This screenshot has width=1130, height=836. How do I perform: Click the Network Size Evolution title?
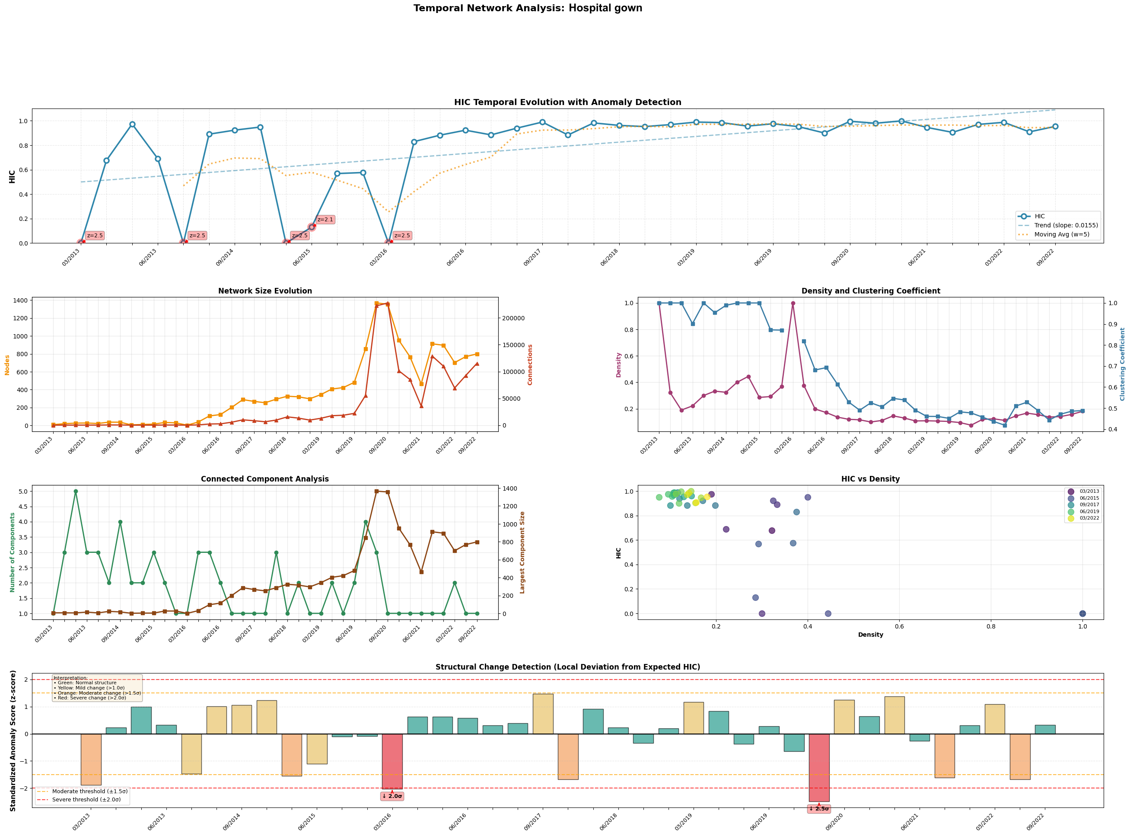[265, 291]
